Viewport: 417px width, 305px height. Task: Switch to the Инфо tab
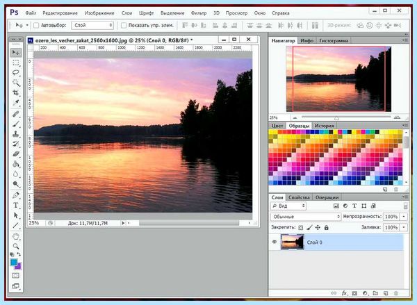[307, 41]
